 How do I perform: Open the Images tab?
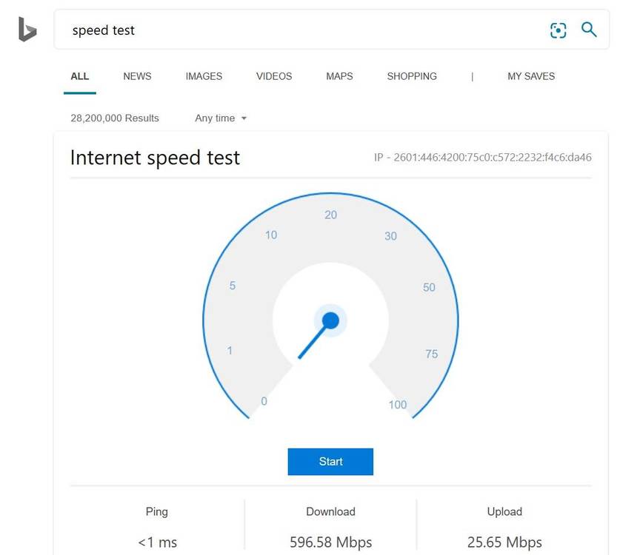[204, 76]
